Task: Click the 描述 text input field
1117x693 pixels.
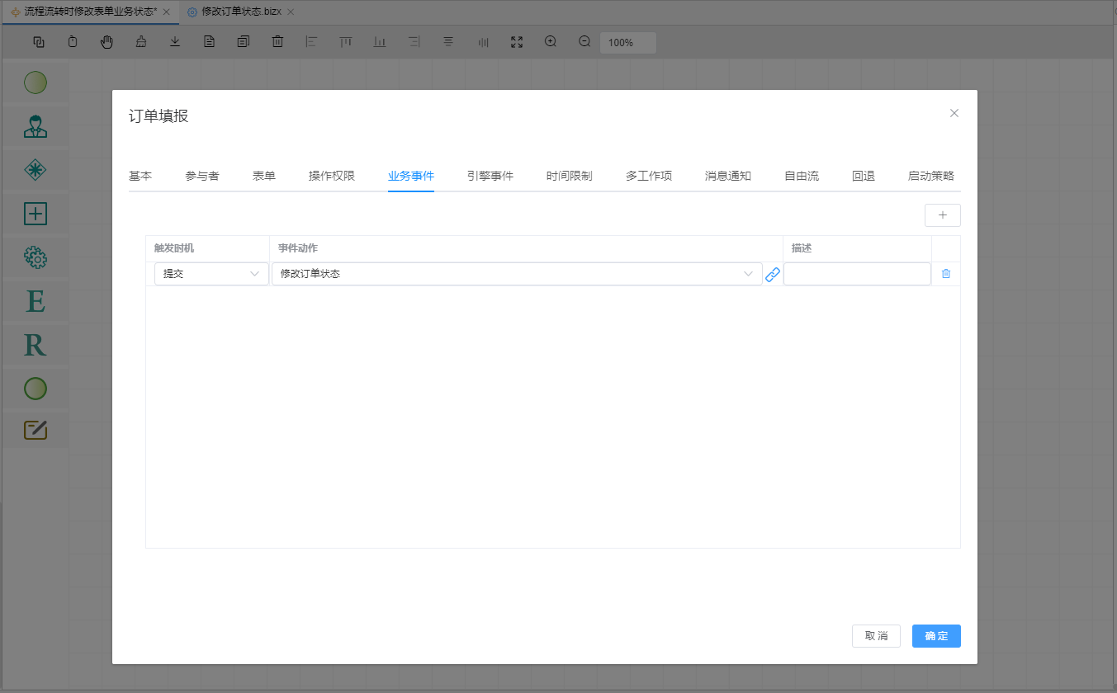Action: [x=857, y=274]
